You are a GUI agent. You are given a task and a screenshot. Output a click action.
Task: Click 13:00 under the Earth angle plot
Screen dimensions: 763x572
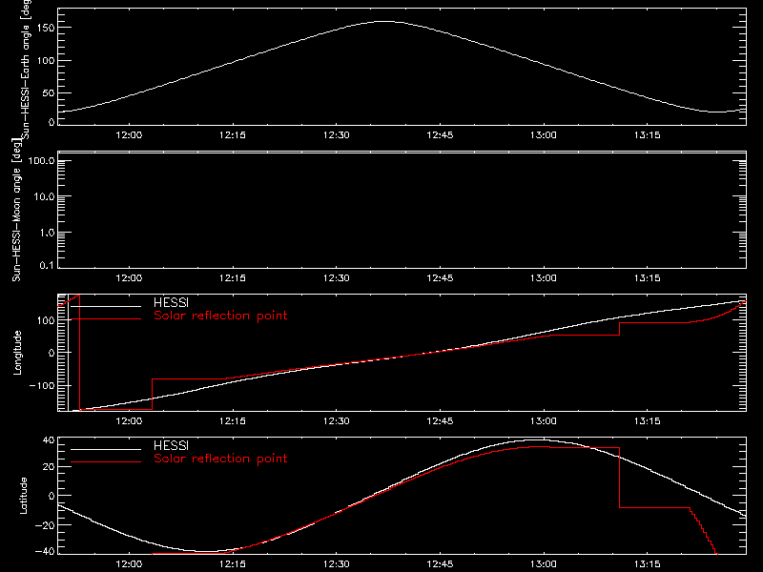(x=544, y=134)
